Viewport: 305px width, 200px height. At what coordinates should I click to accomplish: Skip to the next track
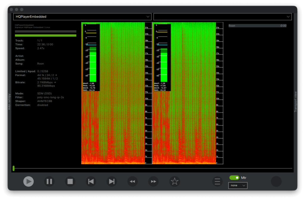(x=112, y=181)
